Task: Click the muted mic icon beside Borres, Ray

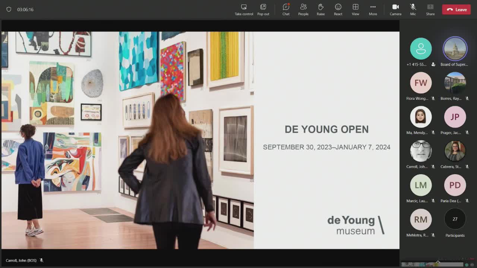Action: coord(467,99)
